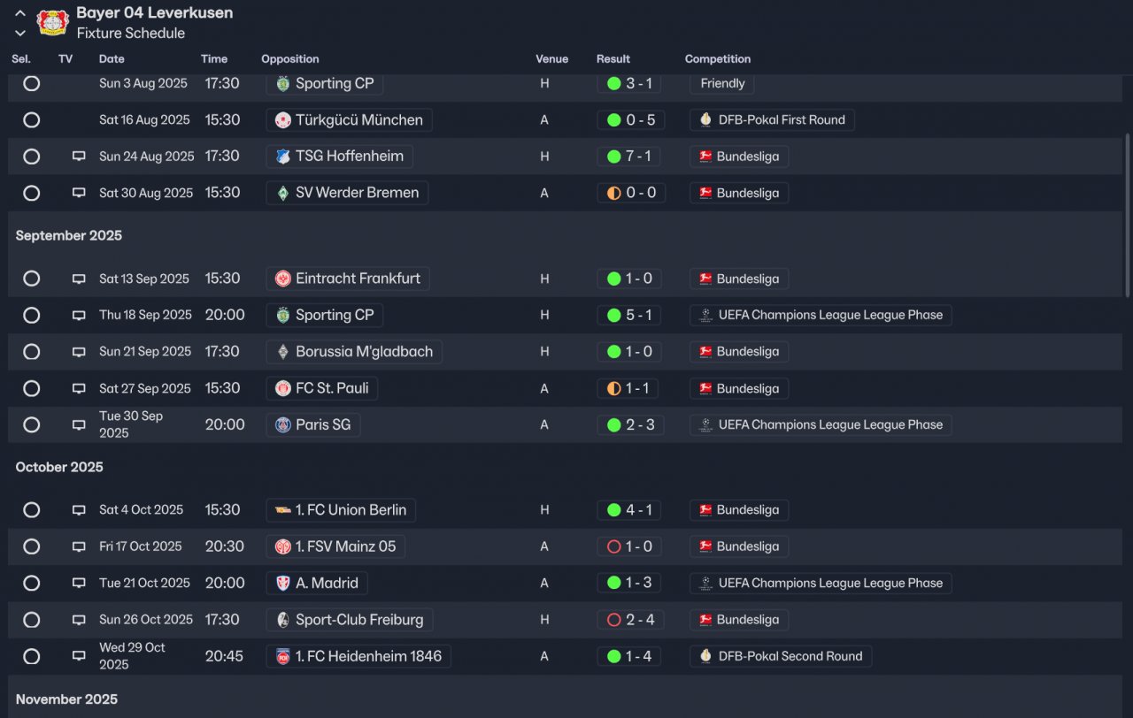Select the Türkgücü München fixture radio button
The width and height of the screenshot is (1133, 718).
[32, 120]
